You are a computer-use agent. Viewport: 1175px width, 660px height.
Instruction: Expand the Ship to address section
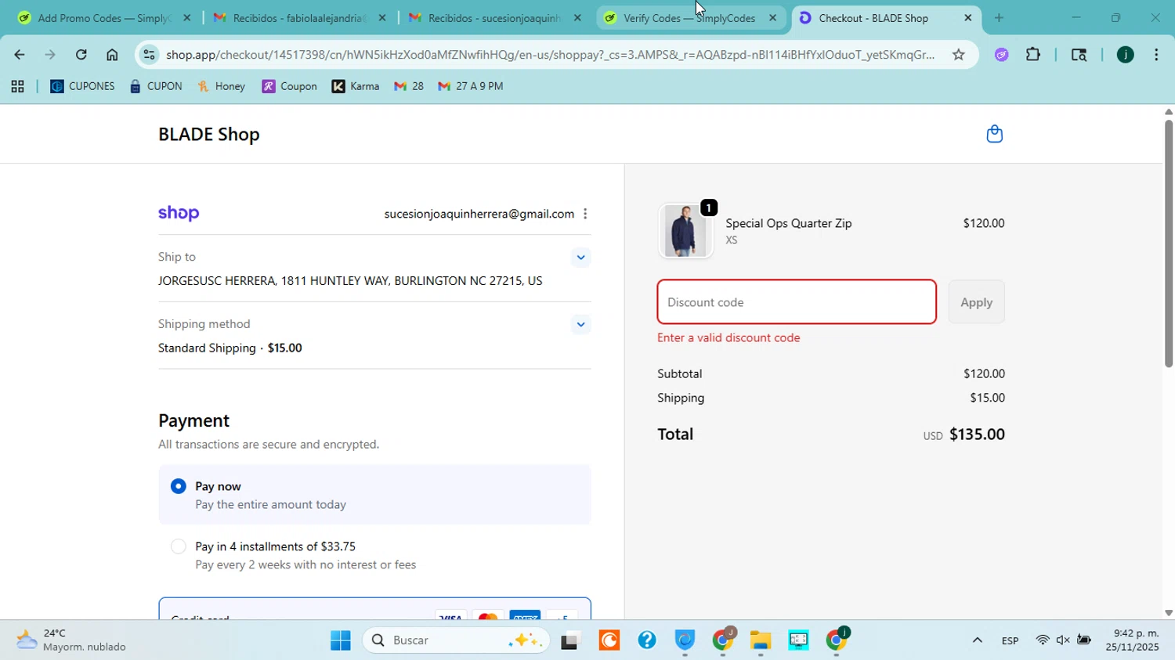point(580,257)
